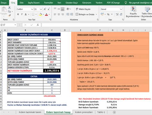The width and height of the screenshot is (152, 115).
Task: Increase decimal places icon
Action: 117,14
